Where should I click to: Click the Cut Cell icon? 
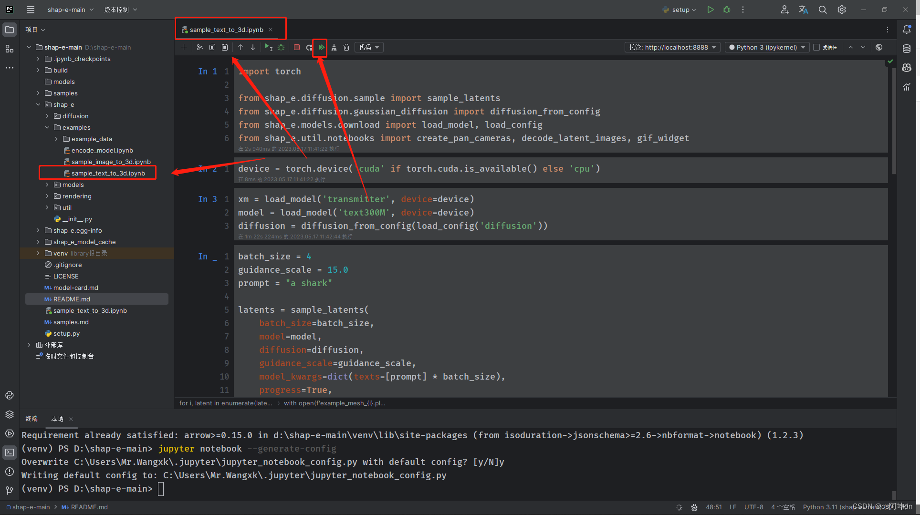199,47
